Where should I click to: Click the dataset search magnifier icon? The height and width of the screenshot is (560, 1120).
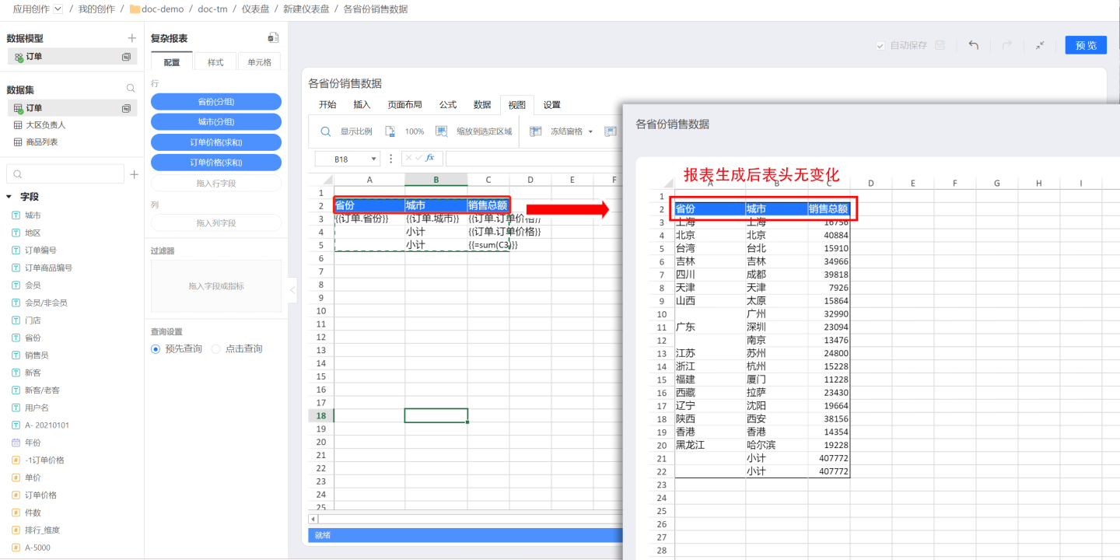click(x=131, y=89)
